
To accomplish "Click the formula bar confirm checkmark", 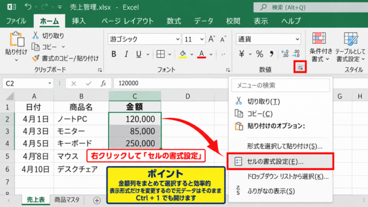I will pos(89,83).
